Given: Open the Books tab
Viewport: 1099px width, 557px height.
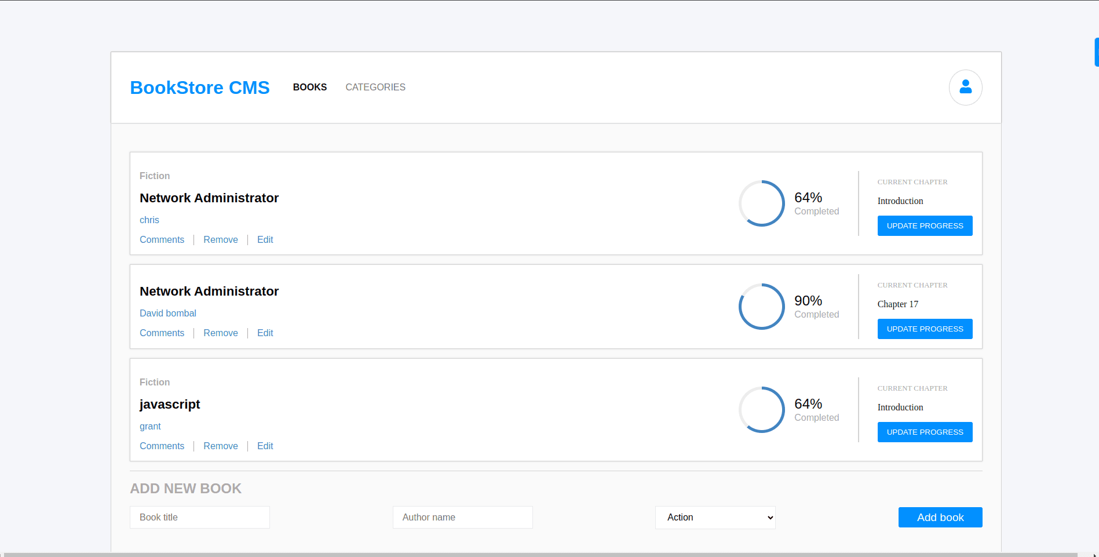Looking at the screenshot, I should pos(309,87).
